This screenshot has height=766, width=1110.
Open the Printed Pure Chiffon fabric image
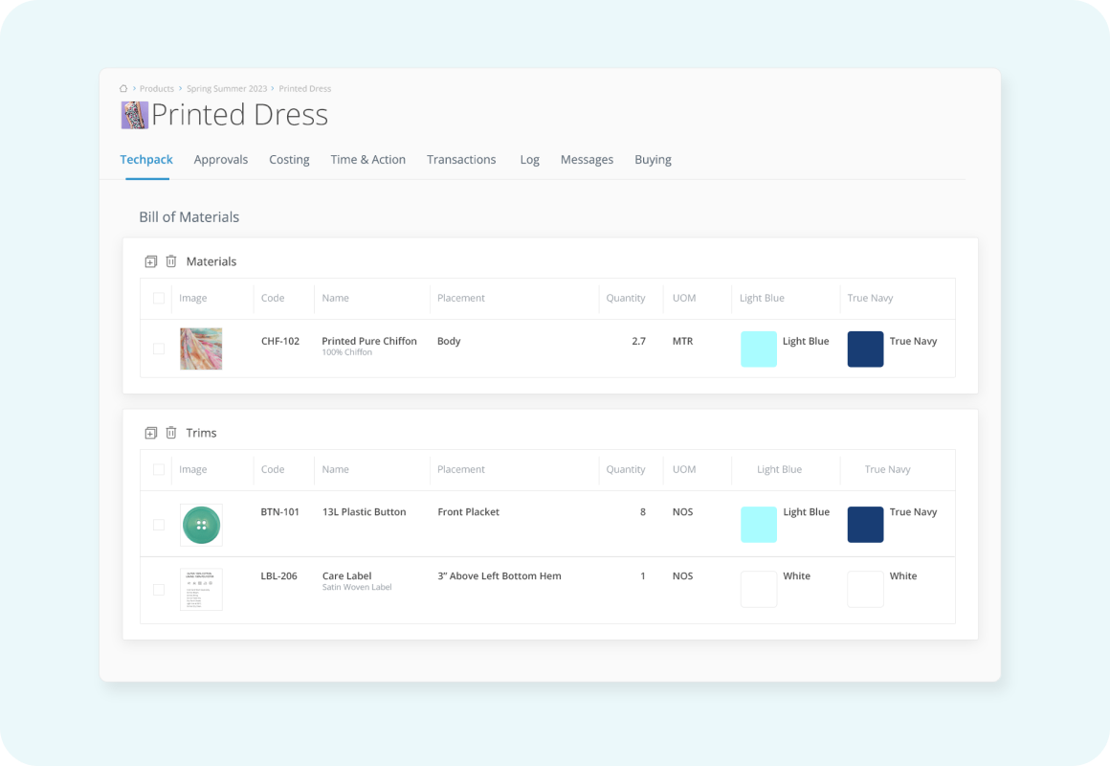201,349
